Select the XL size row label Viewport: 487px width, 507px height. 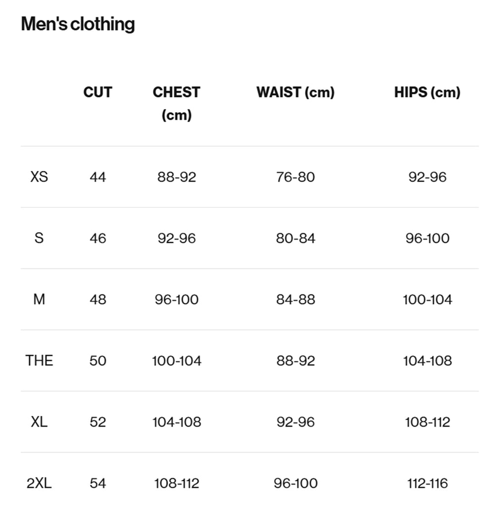click(x=39, y=422)
